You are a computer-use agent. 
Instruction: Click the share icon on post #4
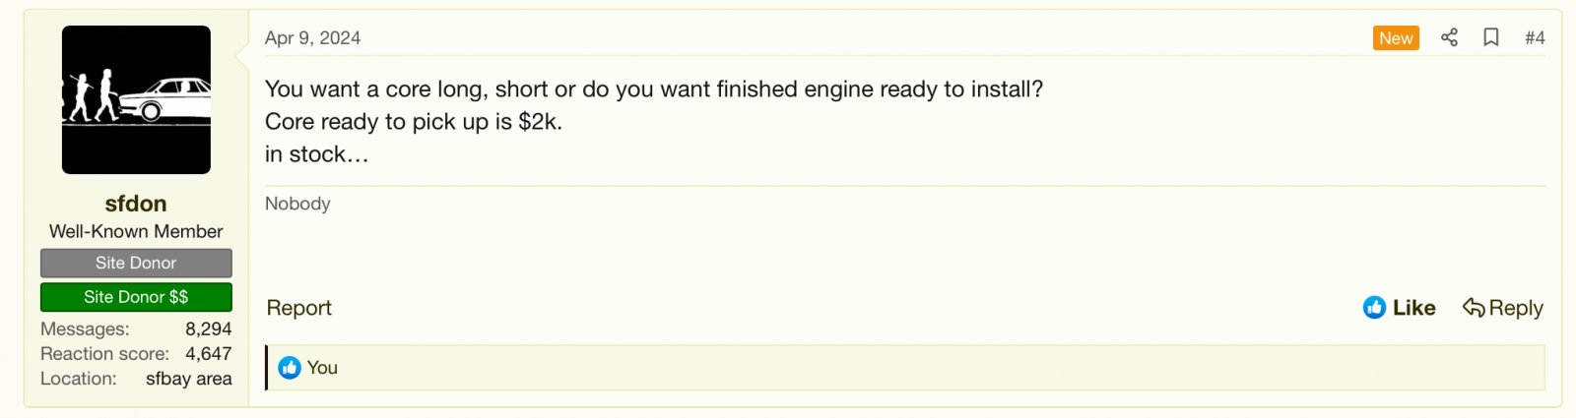click(1449, 37)
